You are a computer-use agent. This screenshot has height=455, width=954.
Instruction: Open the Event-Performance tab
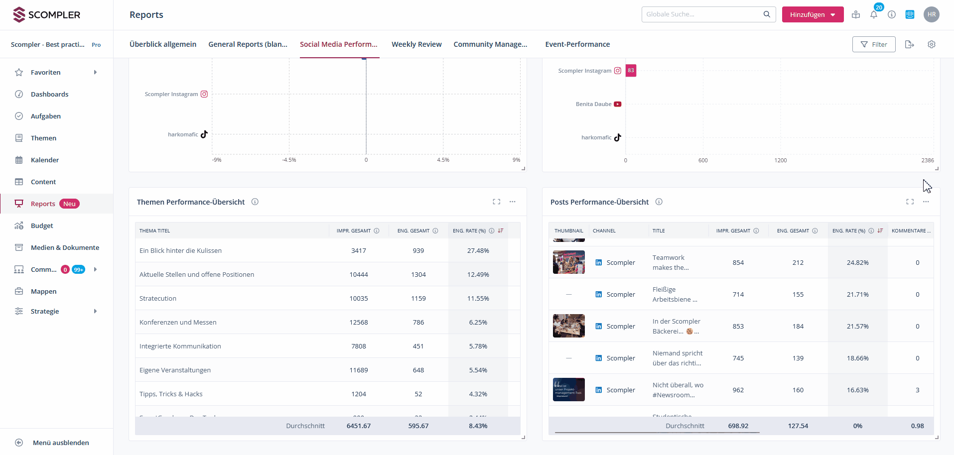[577, 44]
